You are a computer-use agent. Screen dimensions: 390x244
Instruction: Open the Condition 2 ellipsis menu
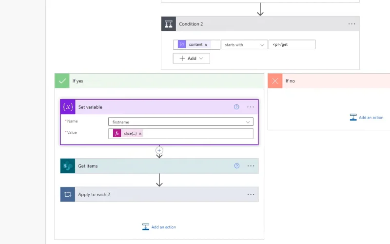click(351, 24)
